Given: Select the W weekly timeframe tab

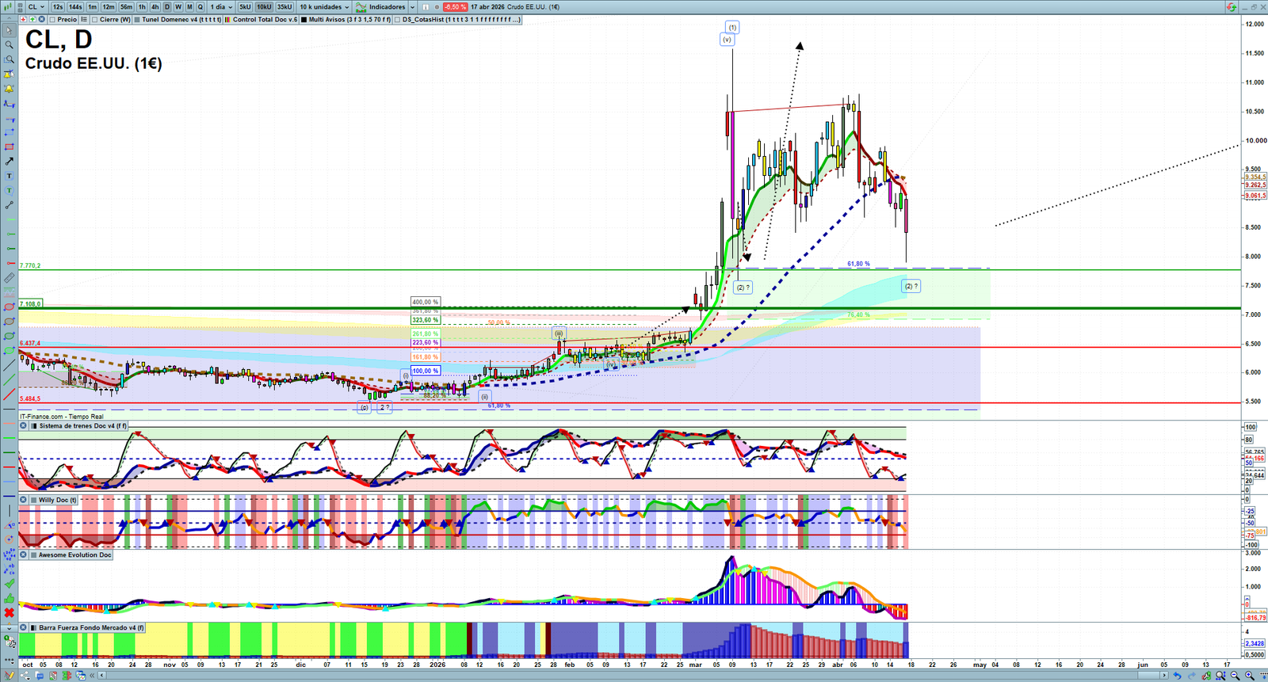Looking at the screenshot, I should pos(178,7).
